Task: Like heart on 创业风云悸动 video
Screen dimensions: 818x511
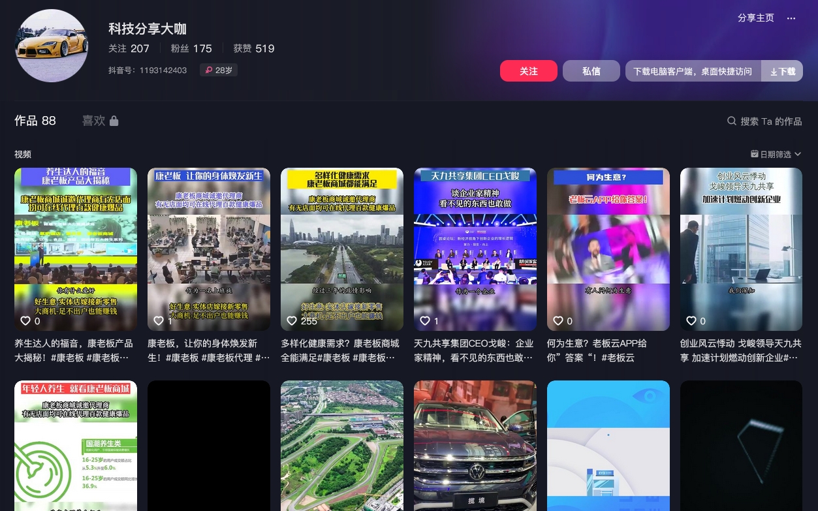Action: pos(691,320)
